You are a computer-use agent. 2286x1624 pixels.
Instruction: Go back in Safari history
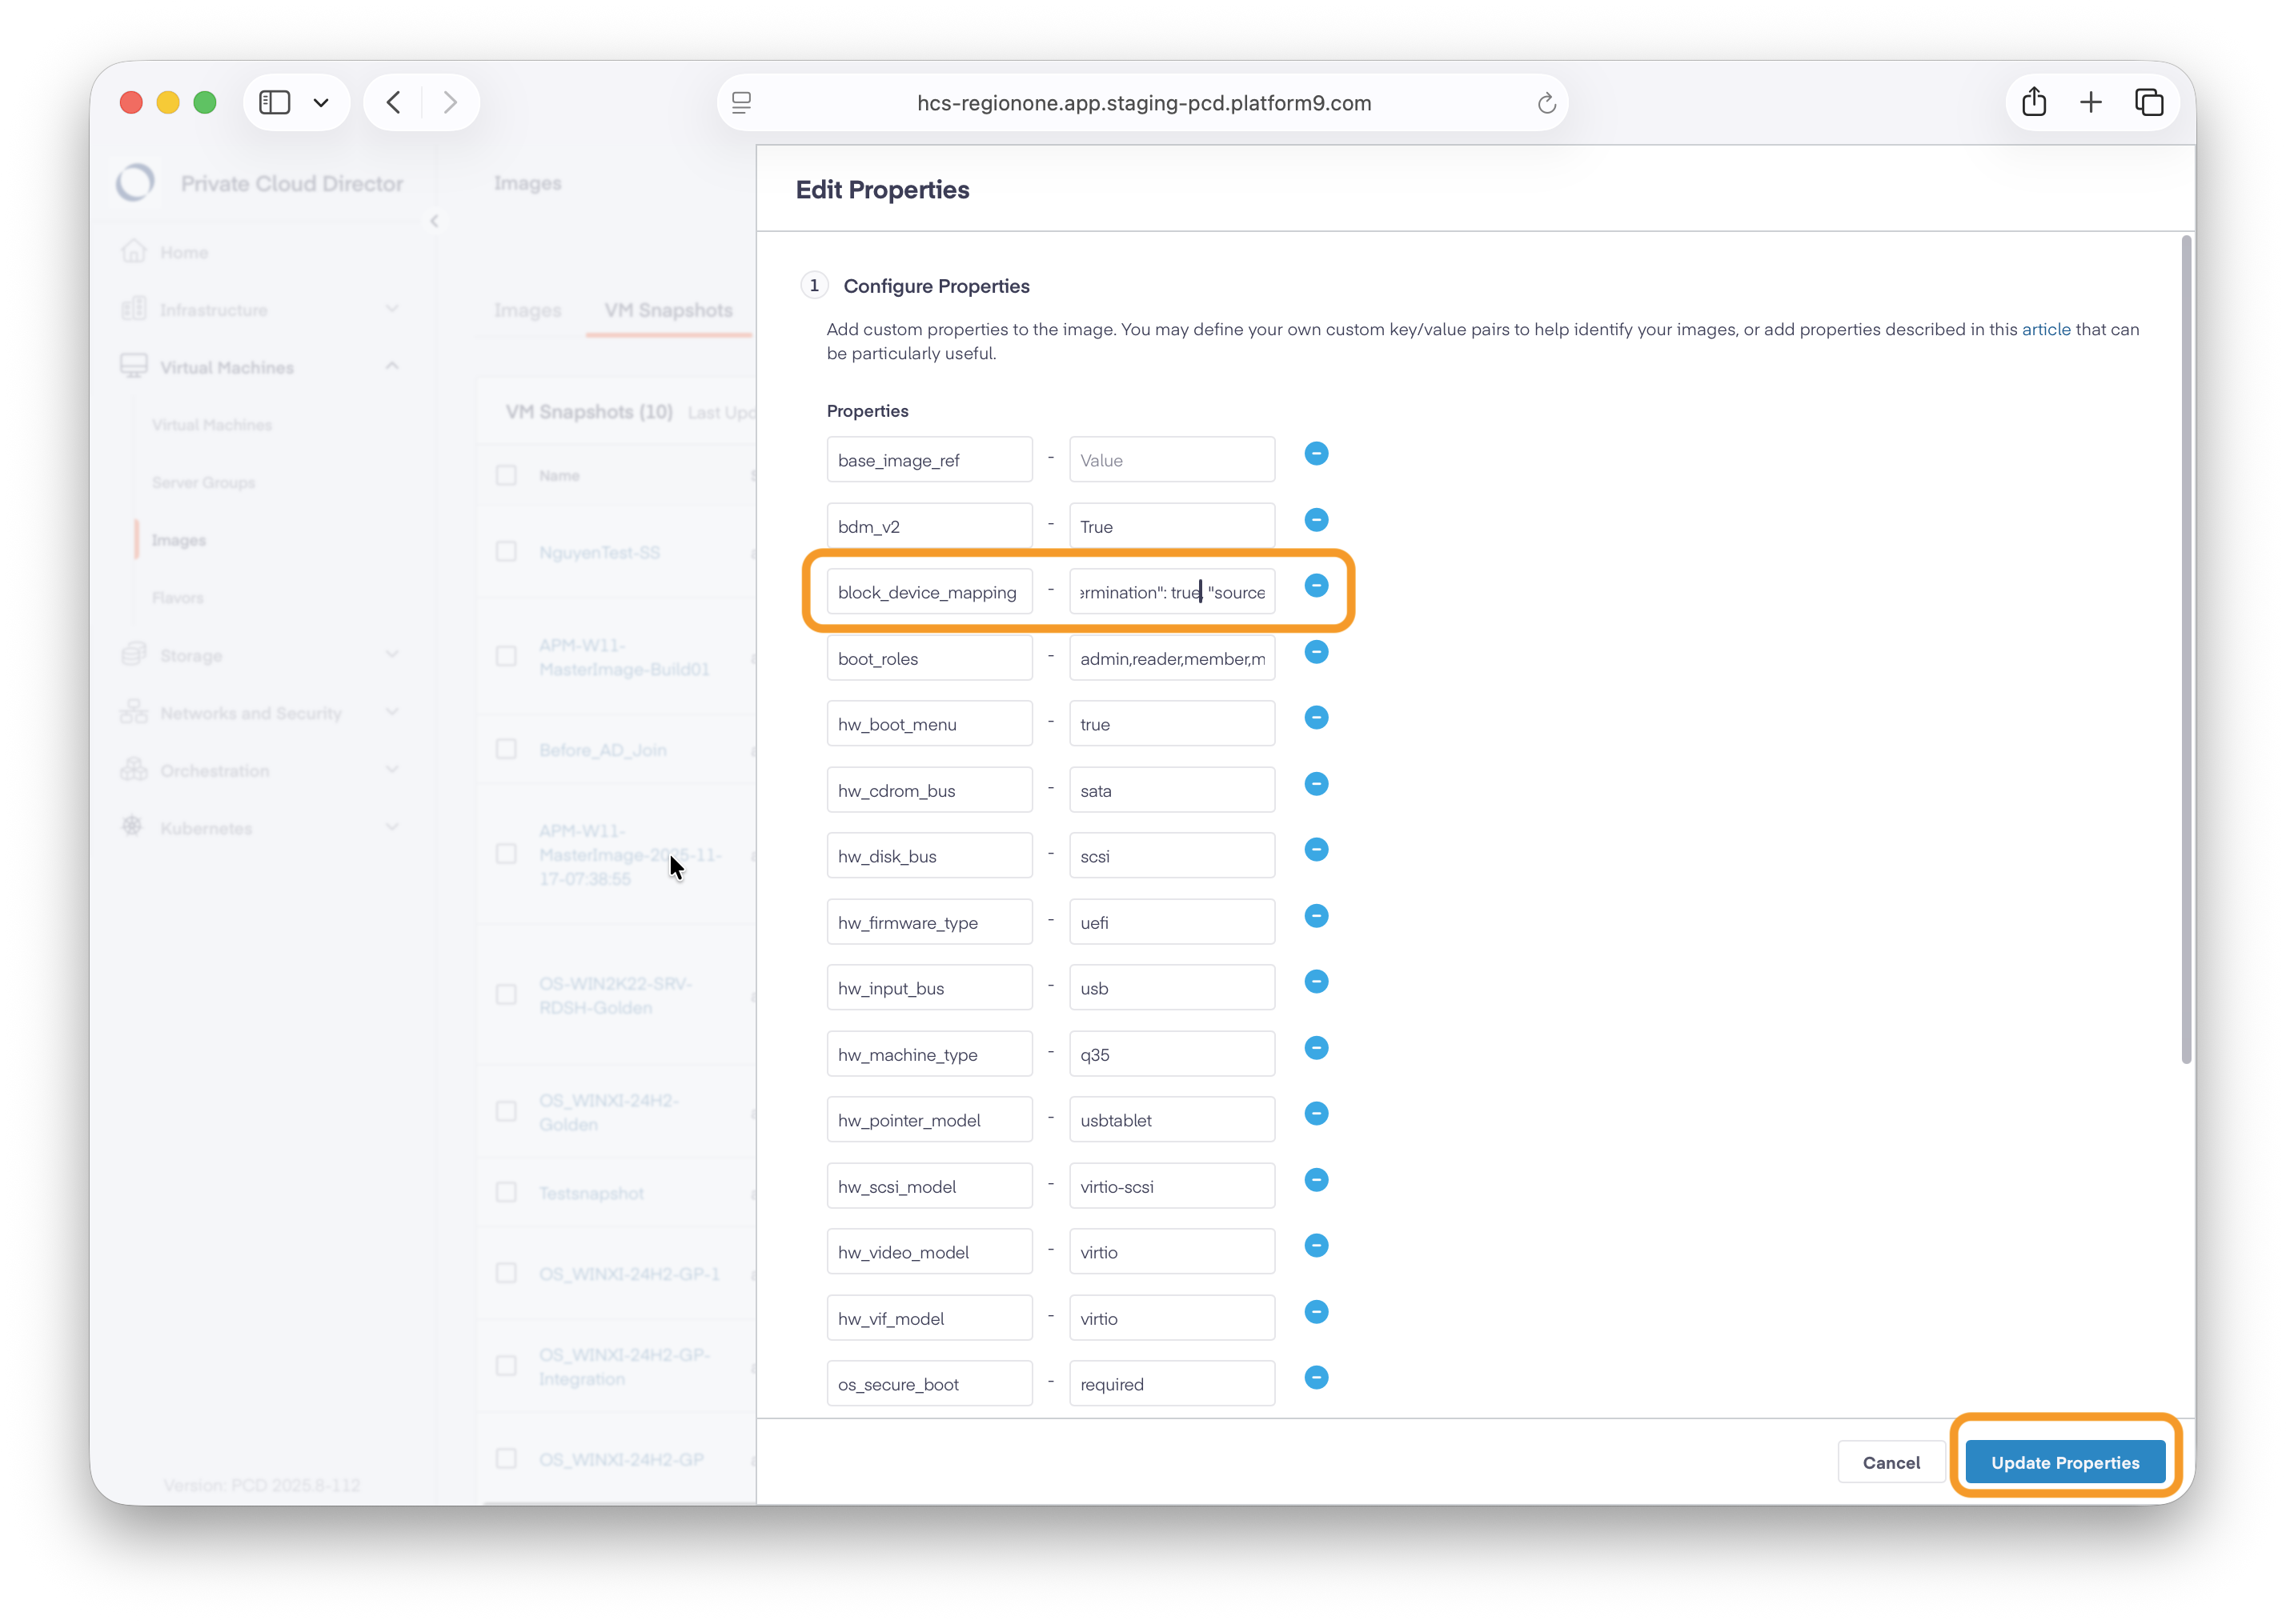coord(394,102)
